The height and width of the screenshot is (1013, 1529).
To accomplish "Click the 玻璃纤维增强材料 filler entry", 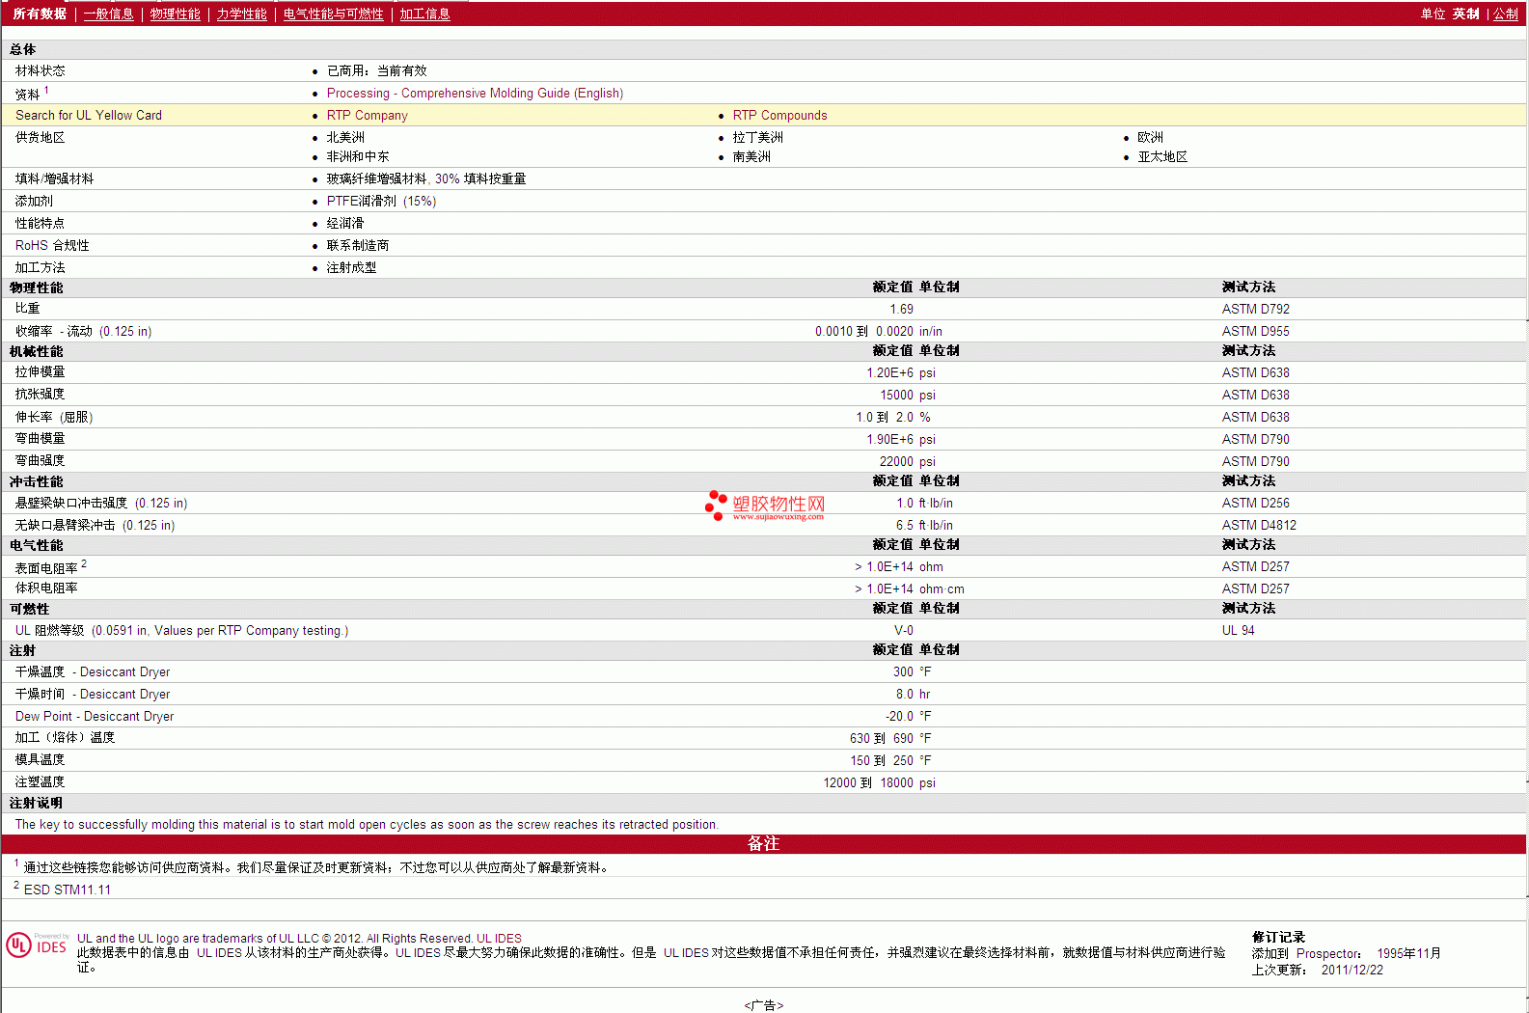I will [x=426, y=178].
